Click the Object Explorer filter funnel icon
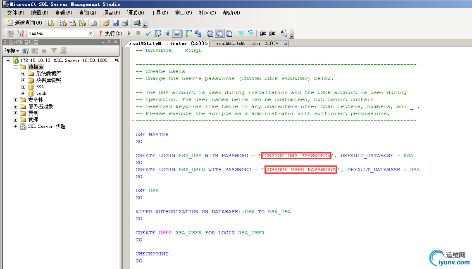Viewport: 472px width, 269px height. [54, 51]
